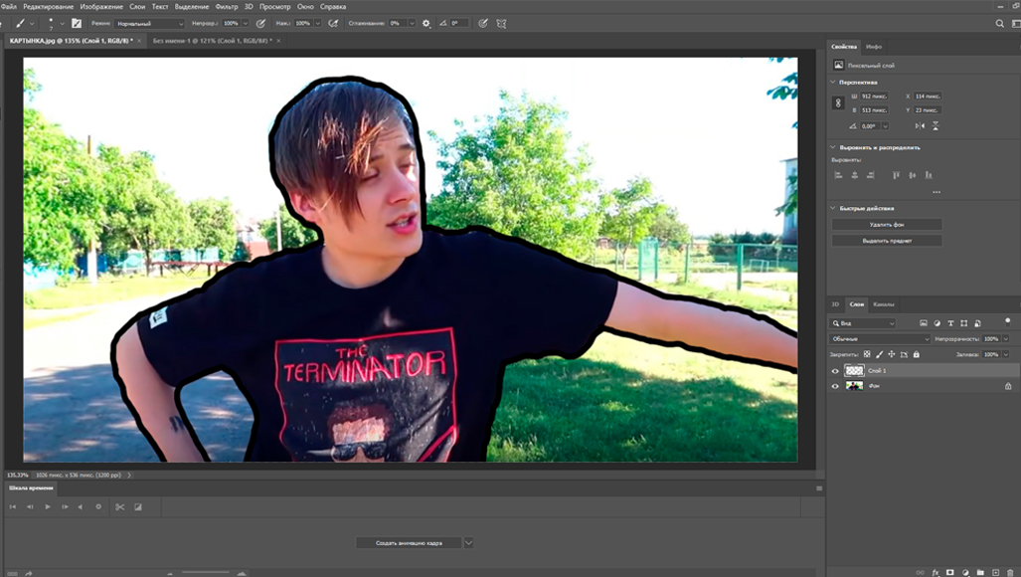Click the Brush tool preset icon
Screen dimensions: 1021x577
click(20, 22)
